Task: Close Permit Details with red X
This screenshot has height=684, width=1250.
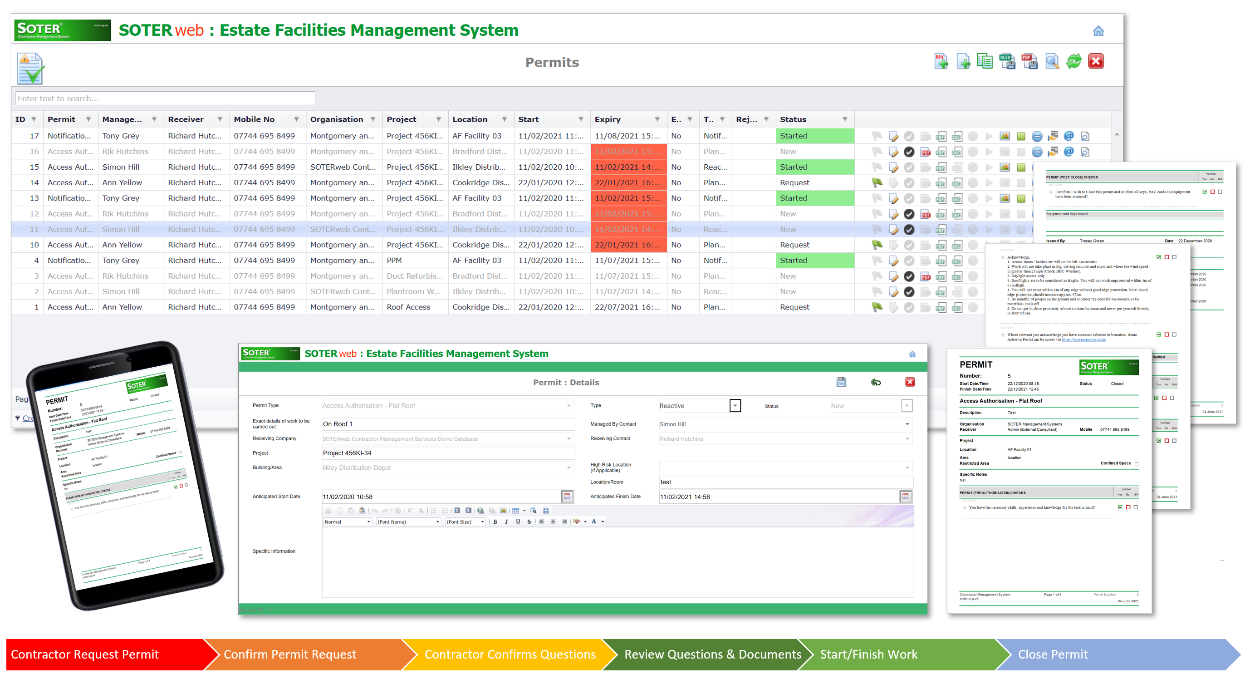Action: tap(910, 382)
